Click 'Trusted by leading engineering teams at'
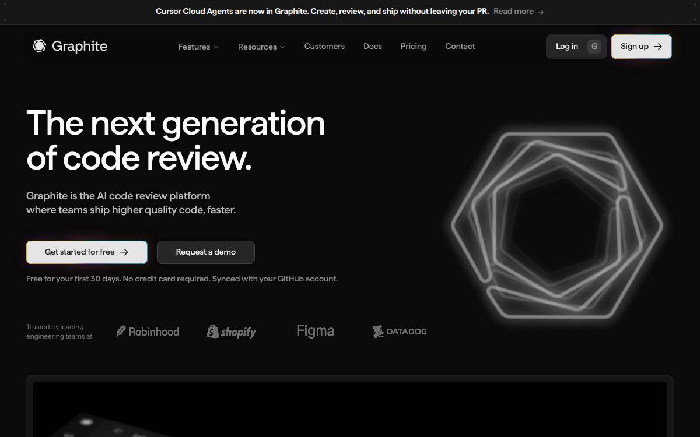 [59, 332]
